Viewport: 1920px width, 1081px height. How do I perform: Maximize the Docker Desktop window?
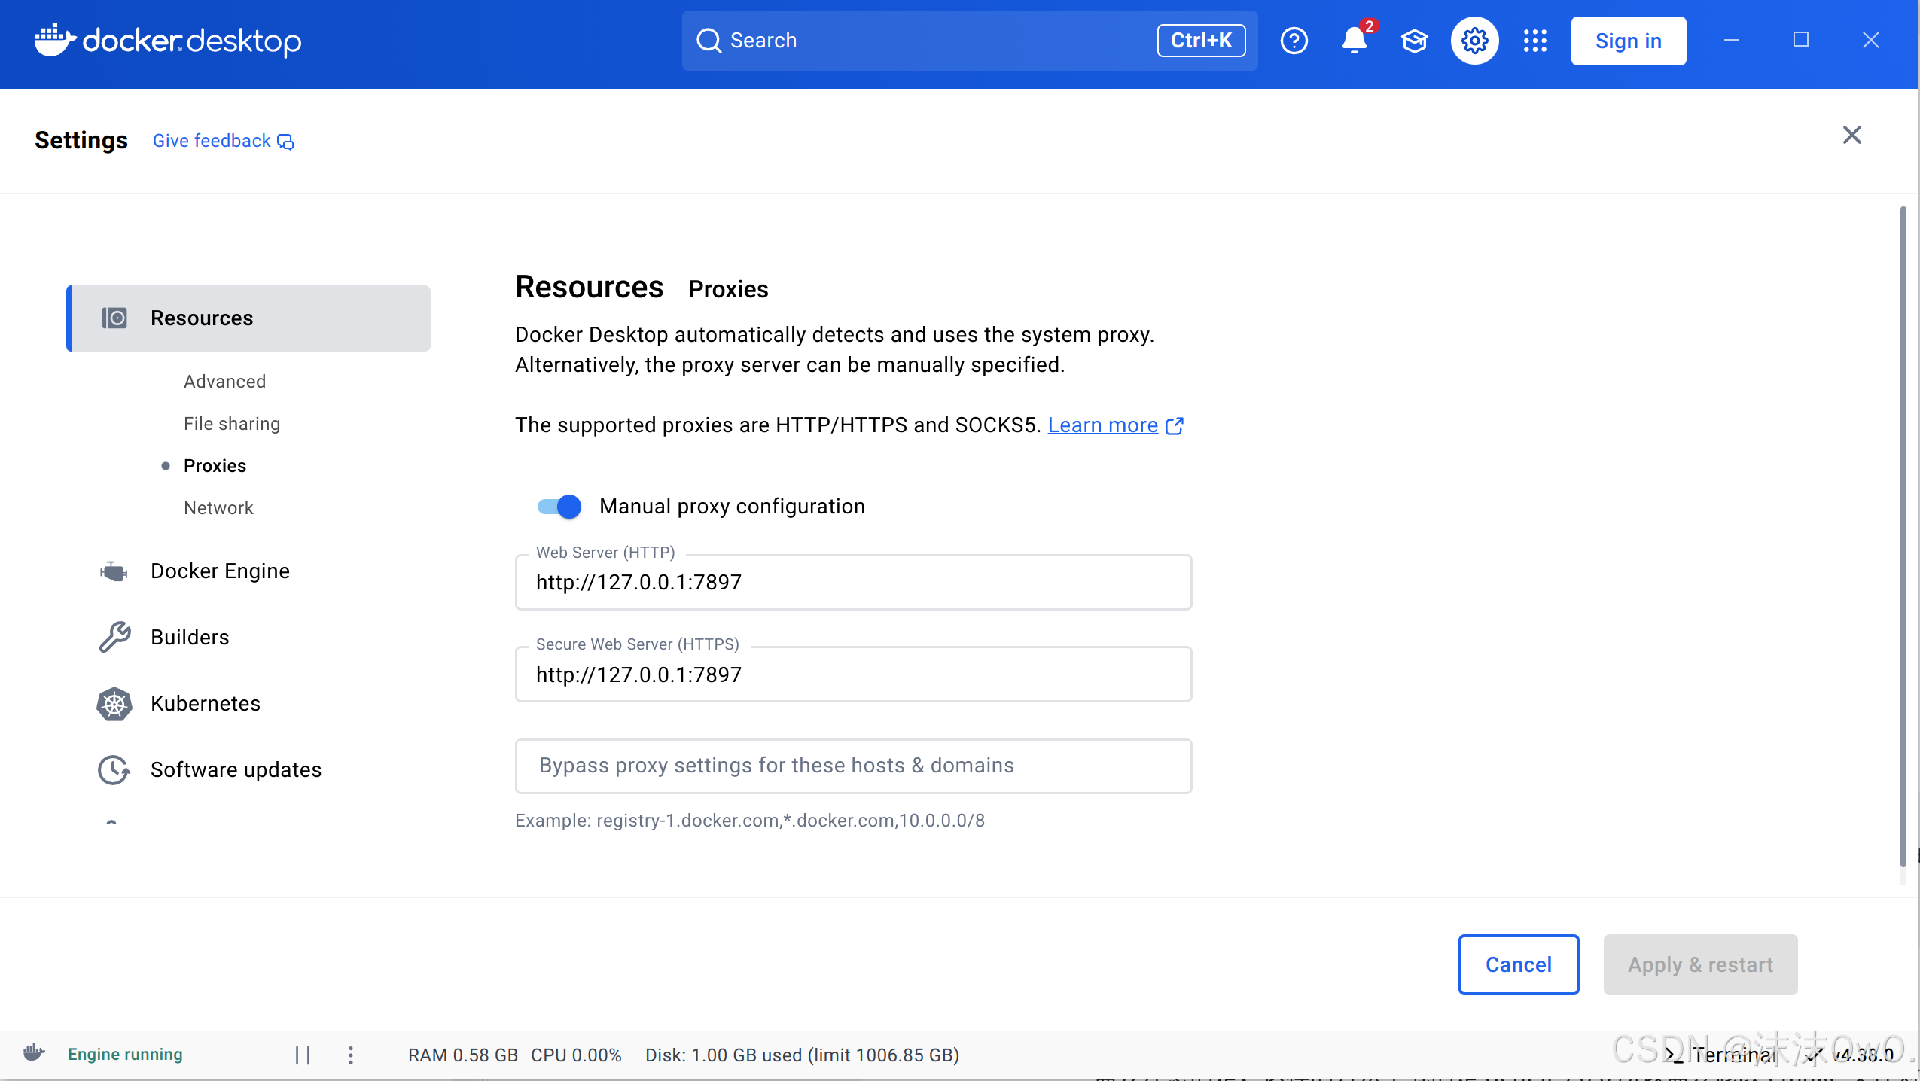(1800, 40)
